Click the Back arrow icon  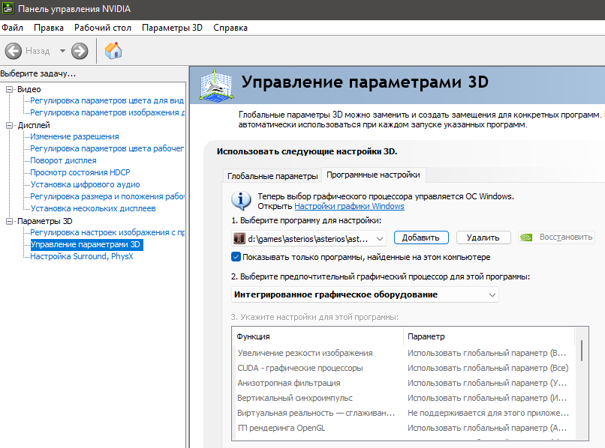pyautogui.click(x=13, y=51)
